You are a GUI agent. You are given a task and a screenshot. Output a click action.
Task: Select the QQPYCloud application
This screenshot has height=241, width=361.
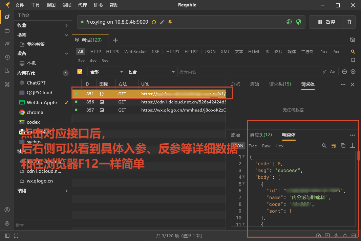point(39,93)
